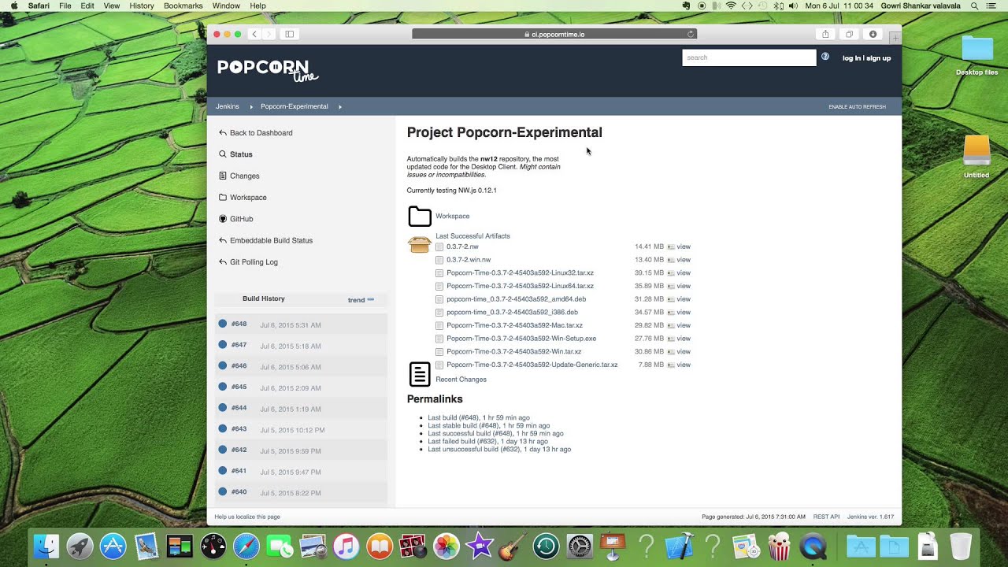Open Safari's Downloads button
This screenshot has height=567, width=1008.
point(873,34)
